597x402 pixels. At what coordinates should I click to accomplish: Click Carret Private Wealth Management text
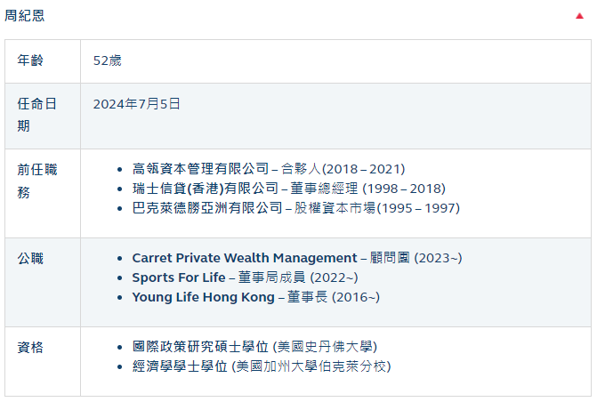[x=245, y=258]
